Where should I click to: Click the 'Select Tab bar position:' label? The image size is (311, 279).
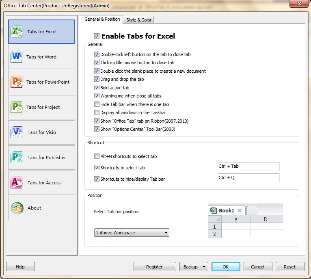117,212
